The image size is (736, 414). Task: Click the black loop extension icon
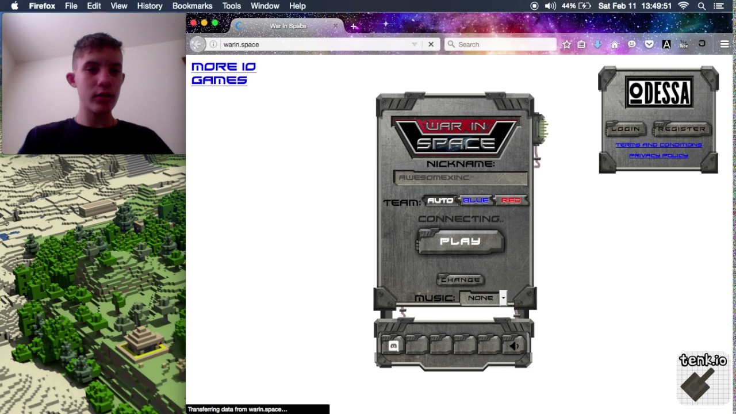701,44
